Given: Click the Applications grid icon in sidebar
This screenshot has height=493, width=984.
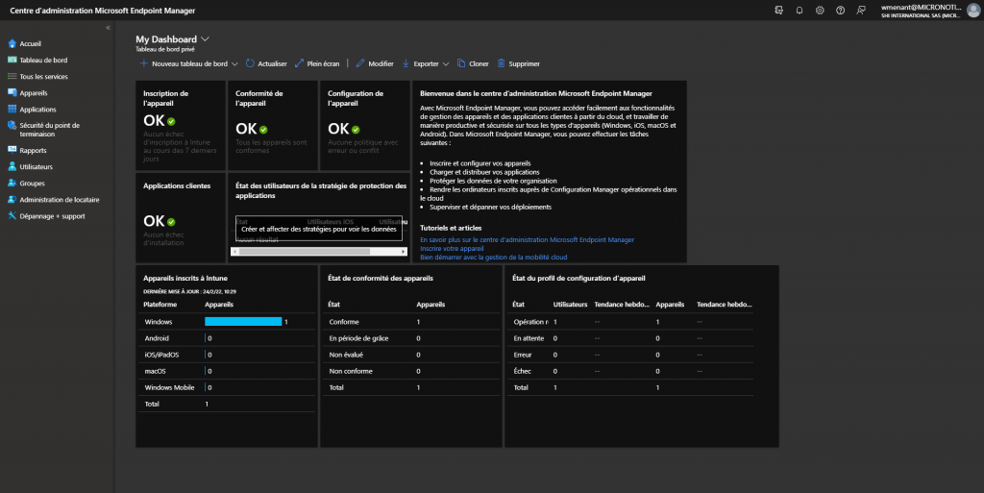Looking at the screenshot, I should click(x=12, y=110).
